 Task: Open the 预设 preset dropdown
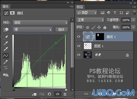40,23
